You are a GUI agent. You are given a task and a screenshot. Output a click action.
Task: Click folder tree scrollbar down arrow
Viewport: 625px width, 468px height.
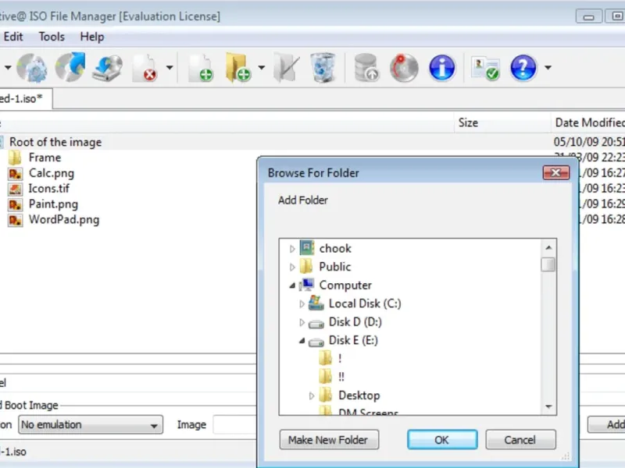tap(549, 406)
